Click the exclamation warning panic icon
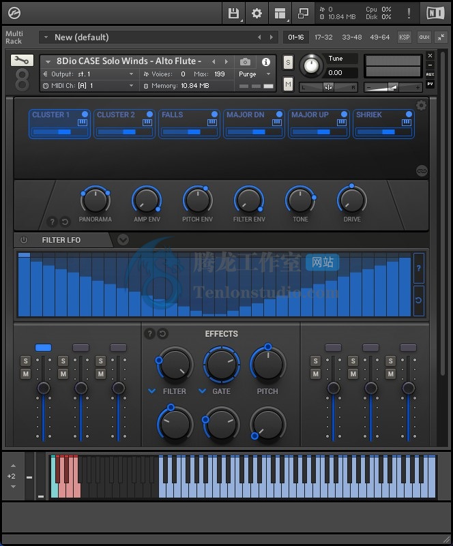Viewport: 453px width, 546px height. click(409, 13)
